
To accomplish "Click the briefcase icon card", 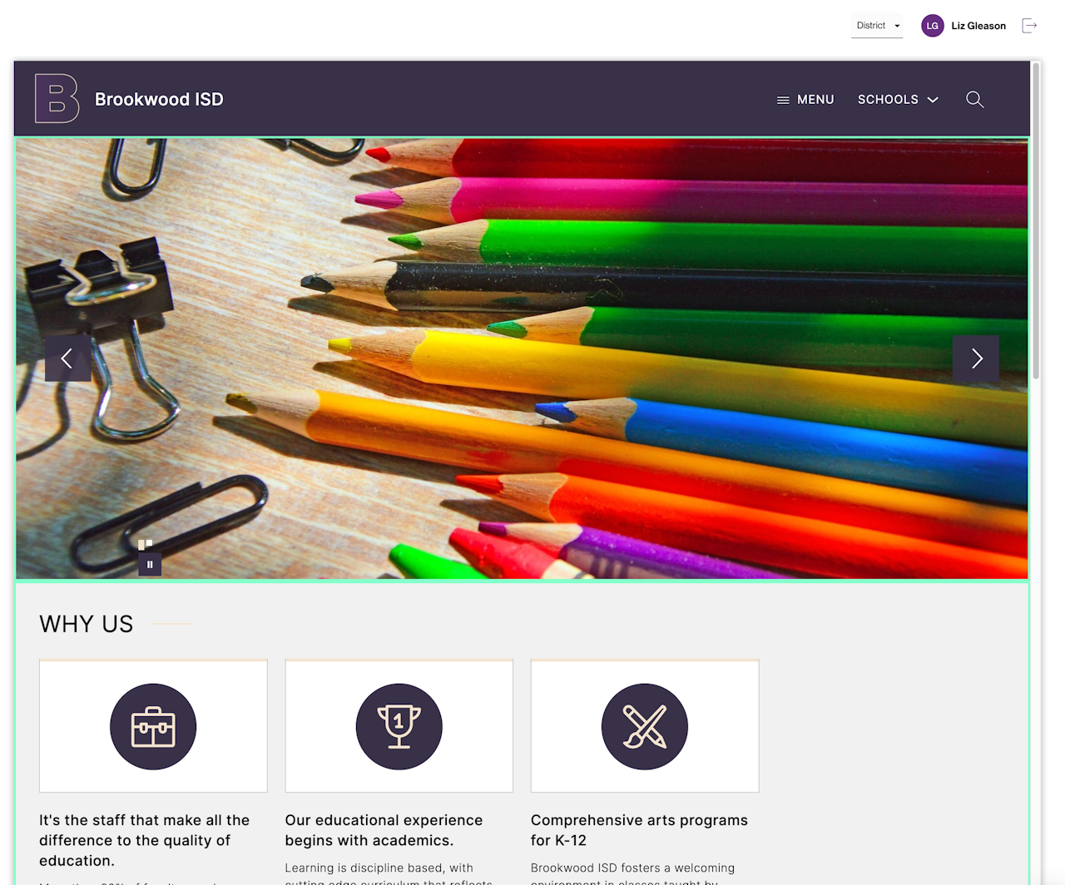I will coord(153,726).
